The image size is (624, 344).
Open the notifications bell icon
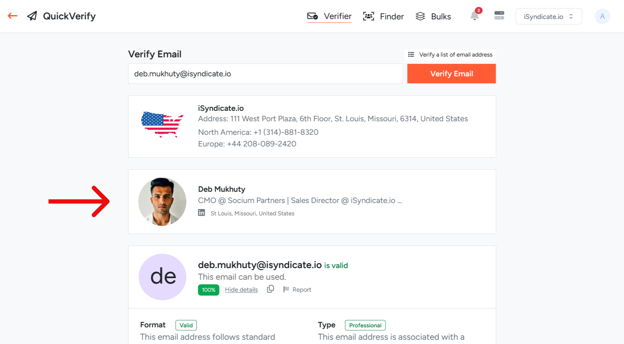tap(474, 16)
